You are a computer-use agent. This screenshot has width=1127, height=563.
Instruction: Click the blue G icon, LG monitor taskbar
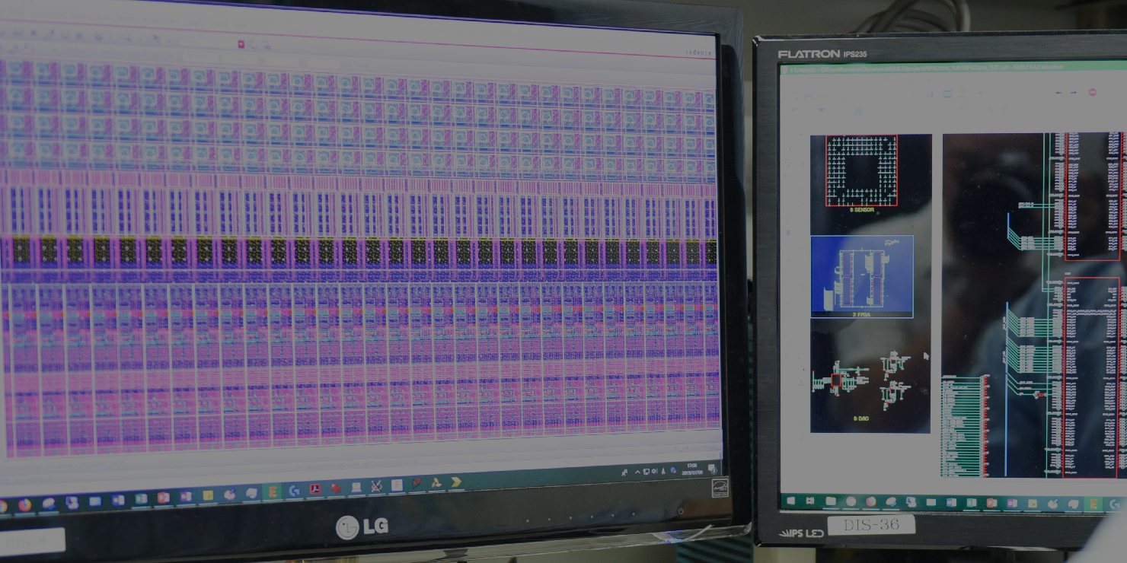(x=294, y=491)
